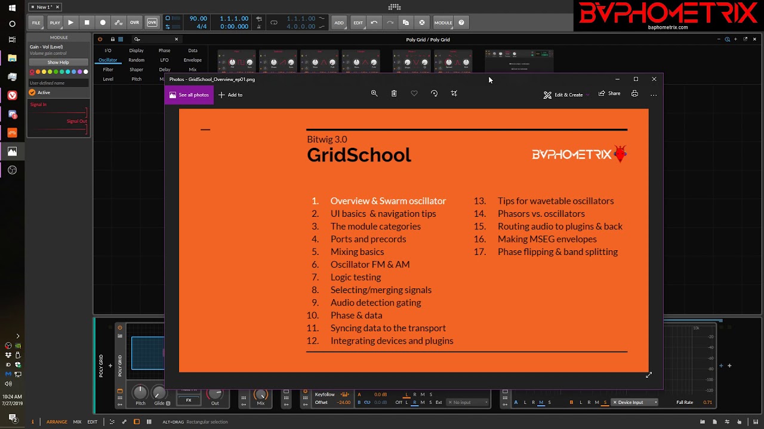Clear the module search with the X
The height and width of the screenshot is (429, 764).
(x=176, y=39)
